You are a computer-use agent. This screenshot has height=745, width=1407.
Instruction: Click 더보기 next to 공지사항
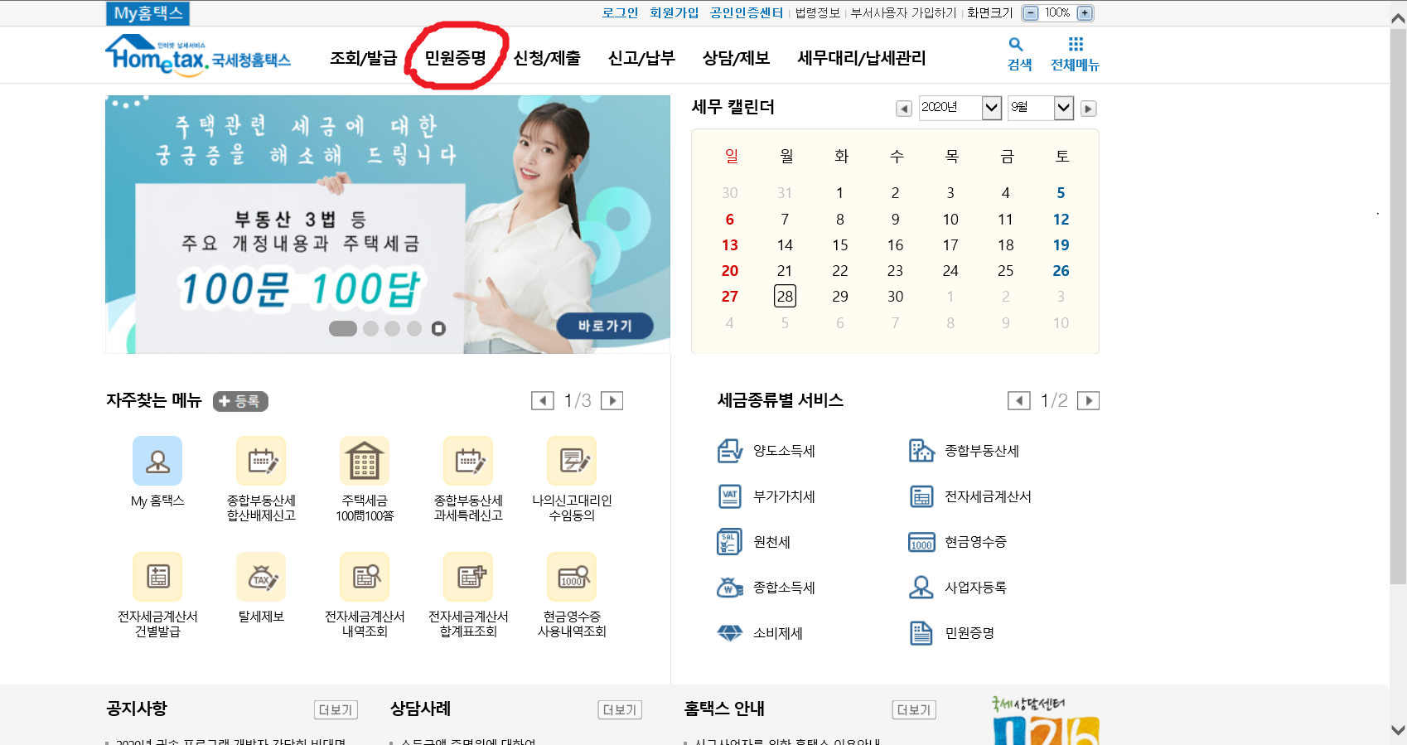tap(336, 710)
